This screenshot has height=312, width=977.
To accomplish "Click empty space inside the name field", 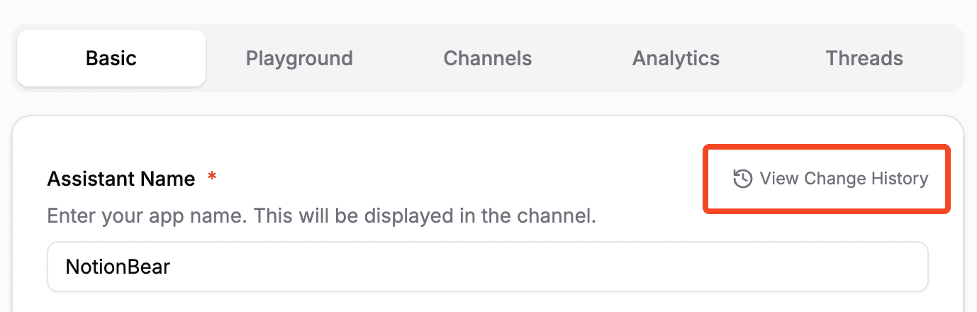I will (x=567, y=267).
